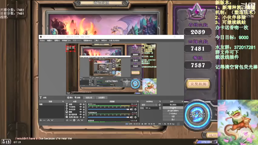258x145 pixels.
Task: Adjust the 麦克风/Aux volume slider
Action: click(x=109, y=109)
